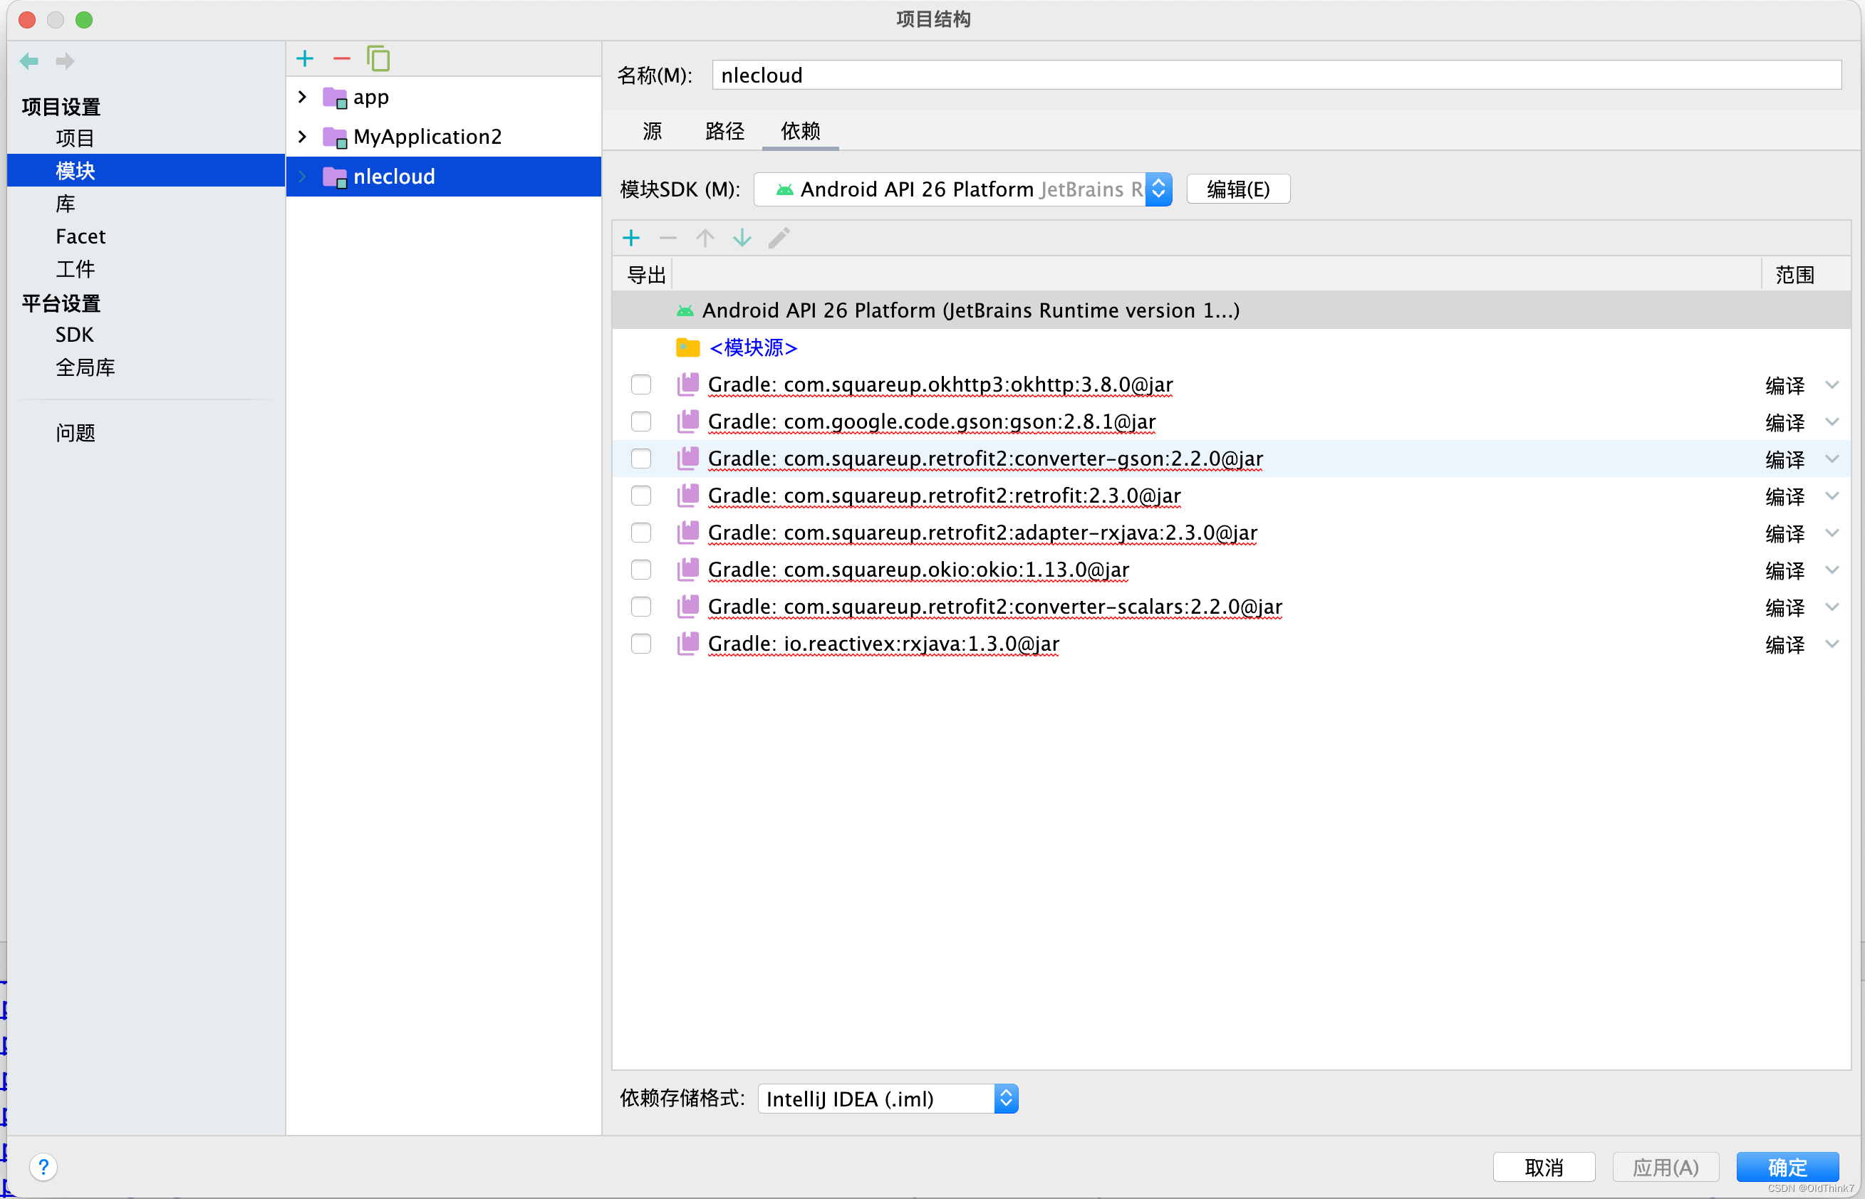The image size is (1865, 1199).
Task: Check export box for gson:2.8.1
Action: pyautogui.click(x=640, y=422)
